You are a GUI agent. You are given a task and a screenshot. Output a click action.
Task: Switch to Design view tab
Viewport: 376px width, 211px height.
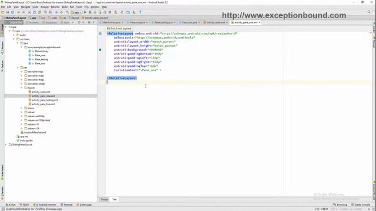(105, 199)
